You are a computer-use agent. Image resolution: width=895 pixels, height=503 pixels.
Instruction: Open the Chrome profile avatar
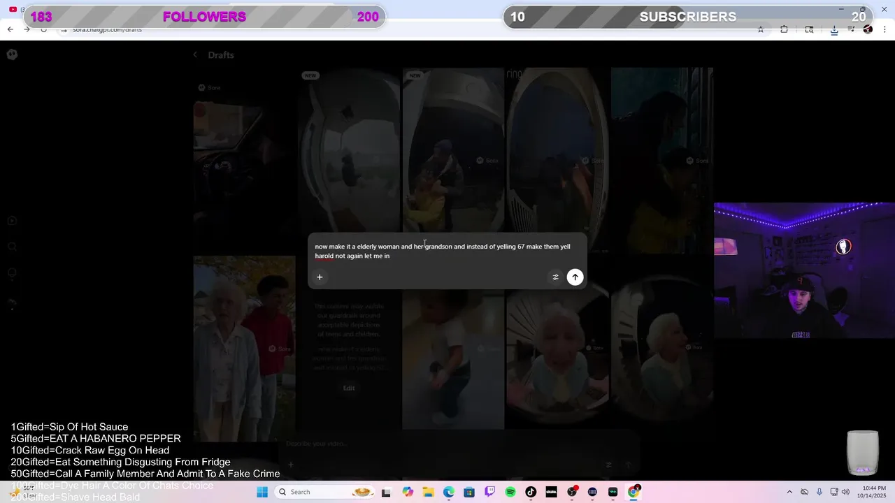tap(868, 29)
